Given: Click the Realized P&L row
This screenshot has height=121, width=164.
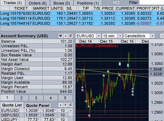Looking at the screenshot, I should [x=37, y=73].
